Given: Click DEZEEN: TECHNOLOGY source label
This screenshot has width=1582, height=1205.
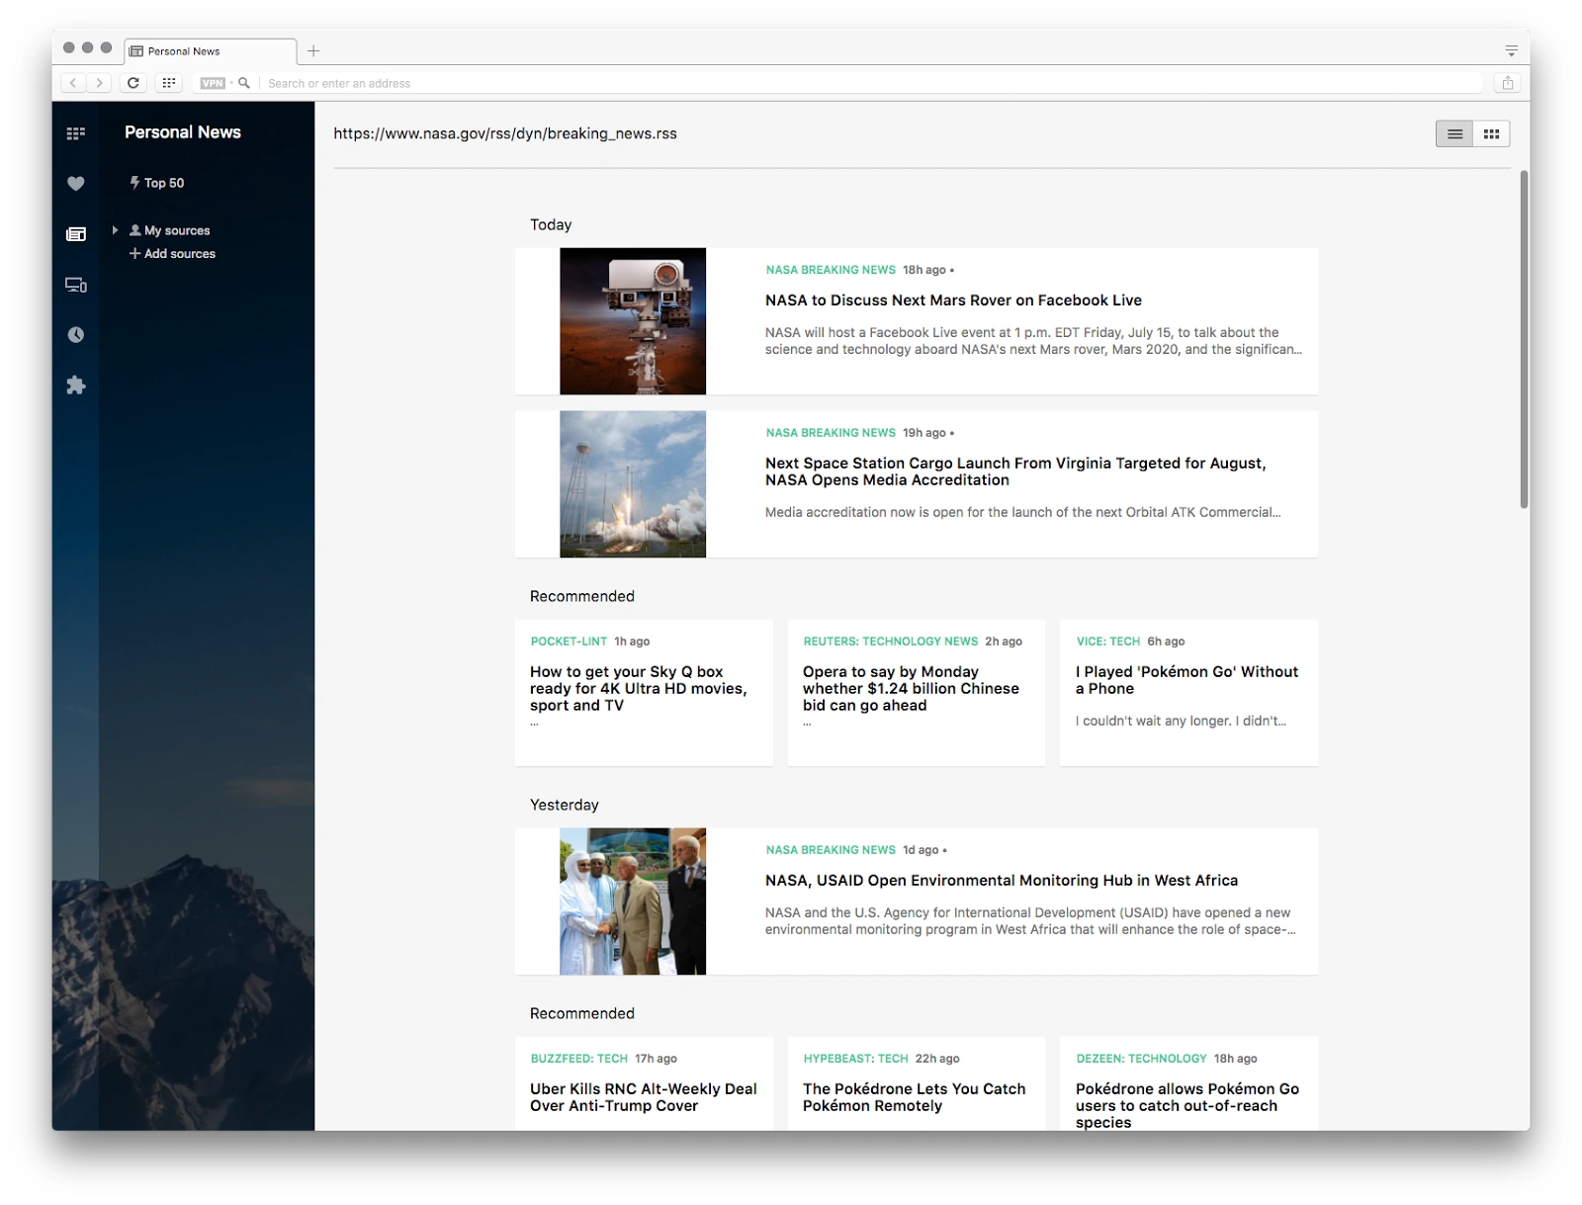Looking at the screenshot, I should (x=1141, y=1059).
